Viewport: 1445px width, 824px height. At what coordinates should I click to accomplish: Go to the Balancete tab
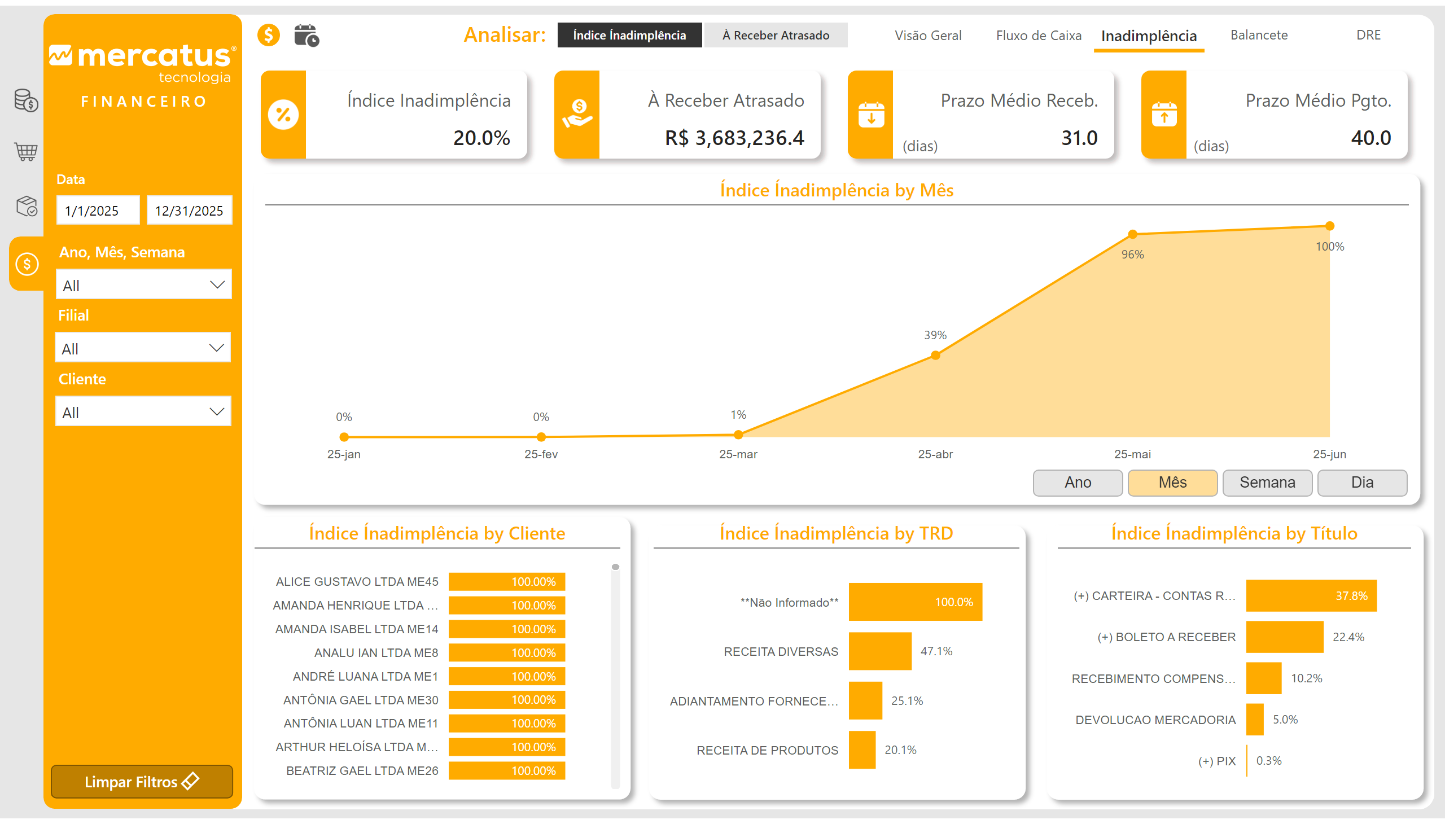1258,35
